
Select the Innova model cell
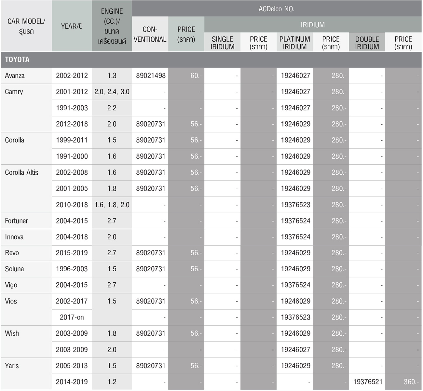point(26,237)
